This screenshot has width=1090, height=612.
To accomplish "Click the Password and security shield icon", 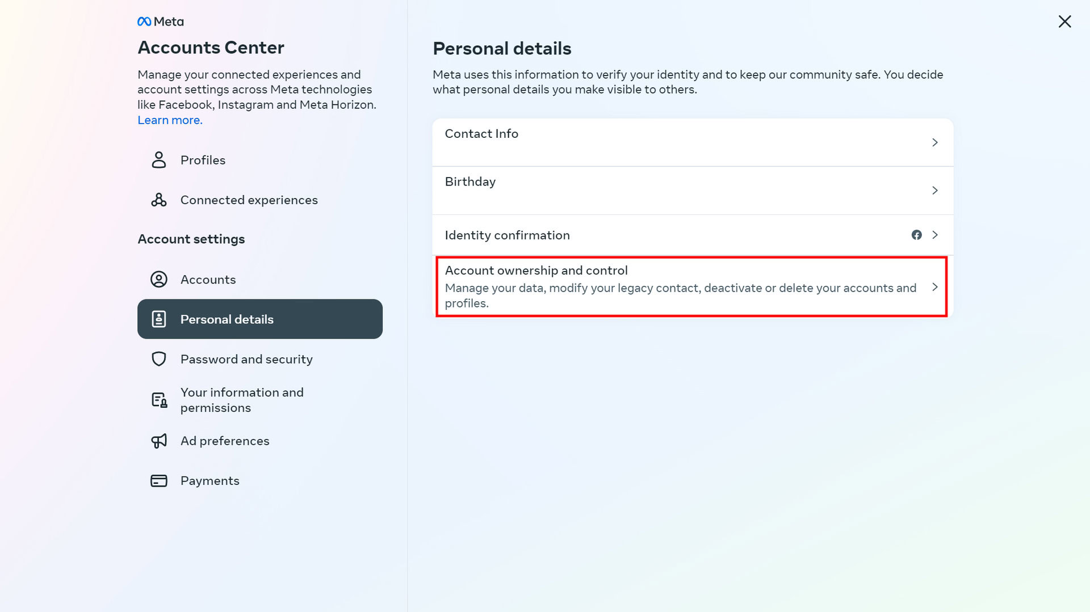I will (x=159, y=359).
